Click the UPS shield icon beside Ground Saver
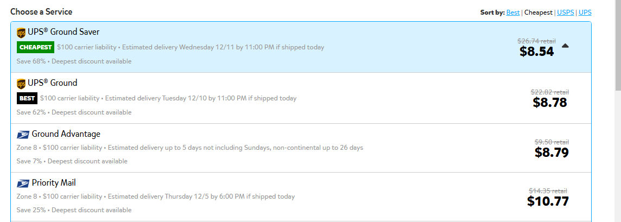621x222 pixels. tap(21, 33)
